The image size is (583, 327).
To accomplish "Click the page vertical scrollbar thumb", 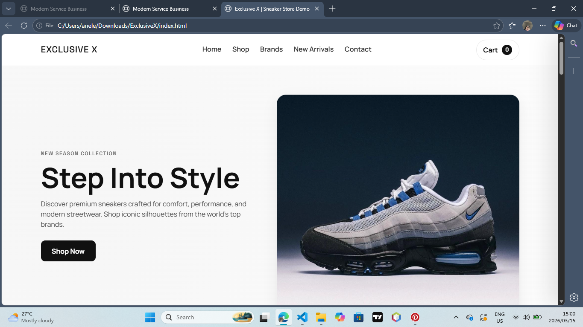I will click(562, 58).
